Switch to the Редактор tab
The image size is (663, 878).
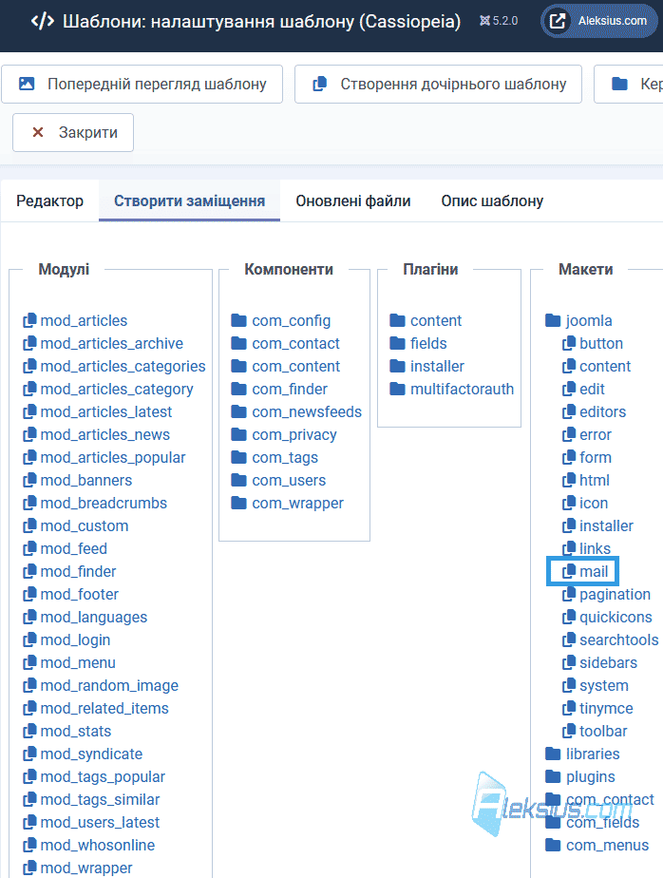pos(49,201)
